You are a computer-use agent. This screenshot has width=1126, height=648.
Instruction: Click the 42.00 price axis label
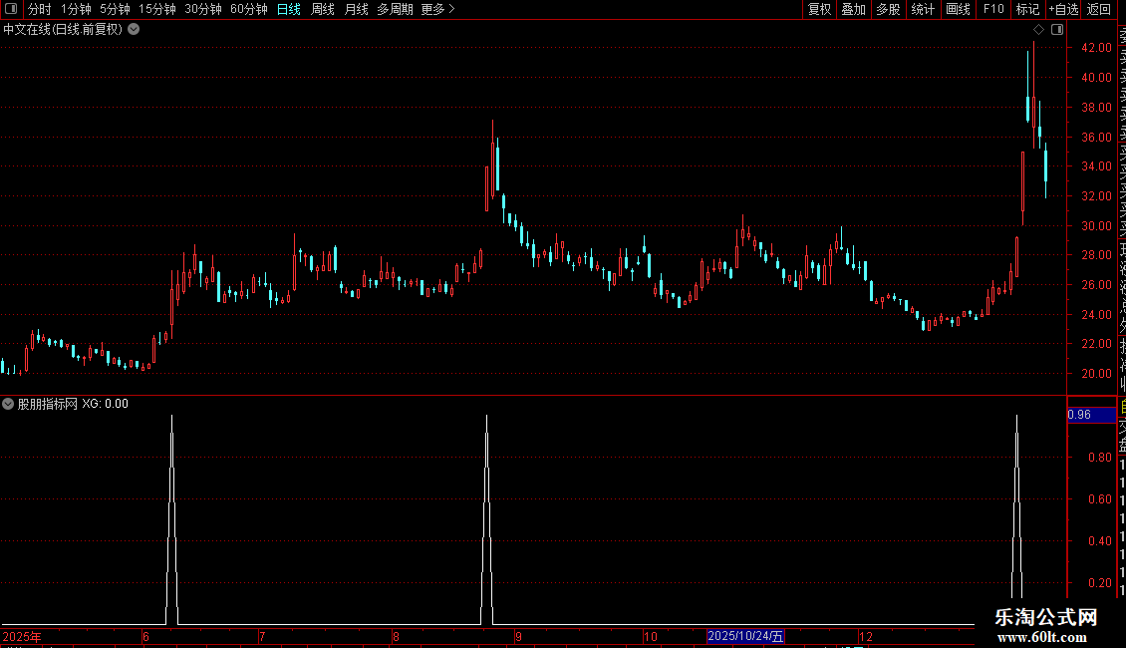[x=1096, y=48]
